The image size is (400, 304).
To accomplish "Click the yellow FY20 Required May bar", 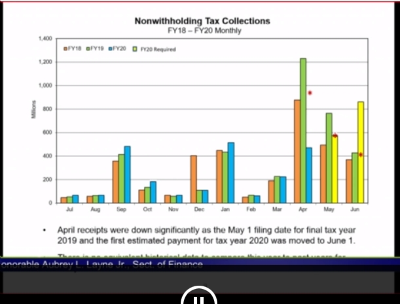I will (335, 169).
